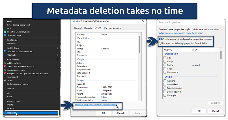228x120 pixels.
Task: Check the Title property checkbox
Action: tap(165, 58)
